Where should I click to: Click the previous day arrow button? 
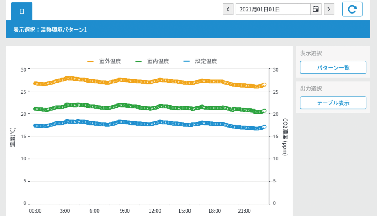(x=228, y=9)
